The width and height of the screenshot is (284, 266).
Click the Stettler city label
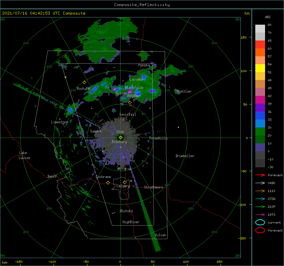coord(184,91)
